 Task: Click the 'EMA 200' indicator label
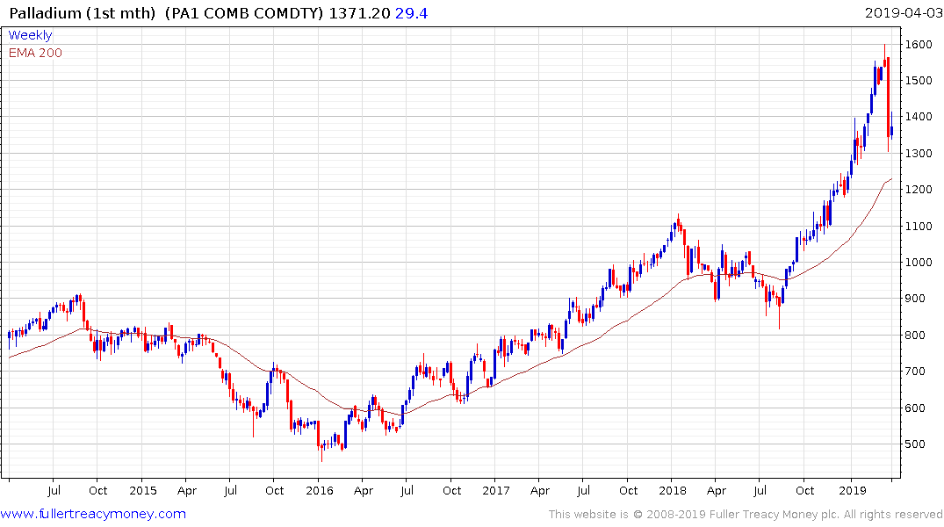[x=35, y=53]
